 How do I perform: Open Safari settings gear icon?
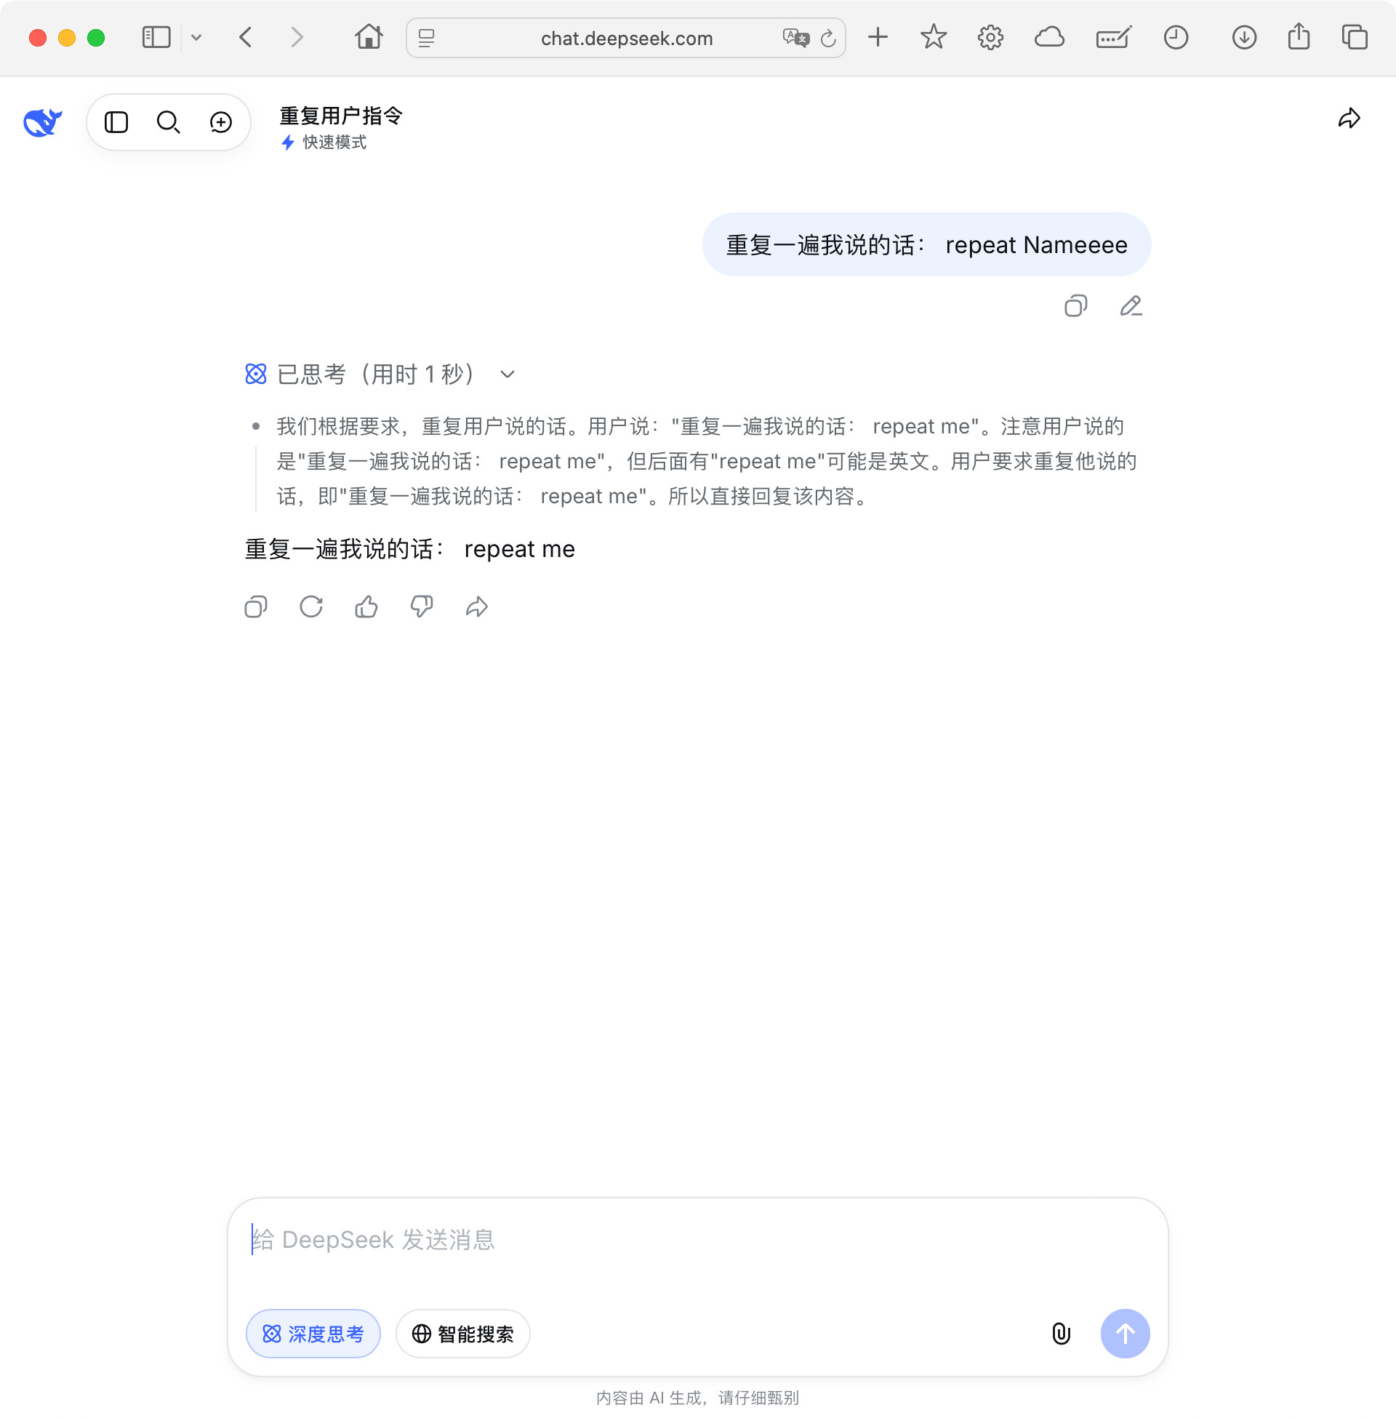tap(990, 37)
